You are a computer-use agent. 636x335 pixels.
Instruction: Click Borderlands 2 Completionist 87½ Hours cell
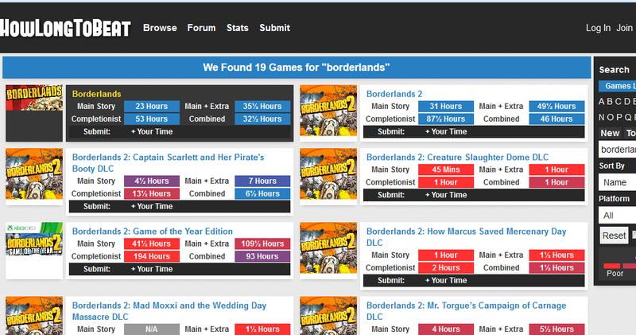click(x=446, y=119)
